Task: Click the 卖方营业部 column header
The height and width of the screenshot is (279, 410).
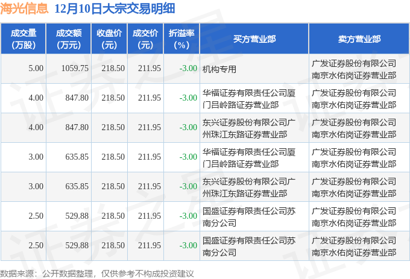Action: pos(359,39)
